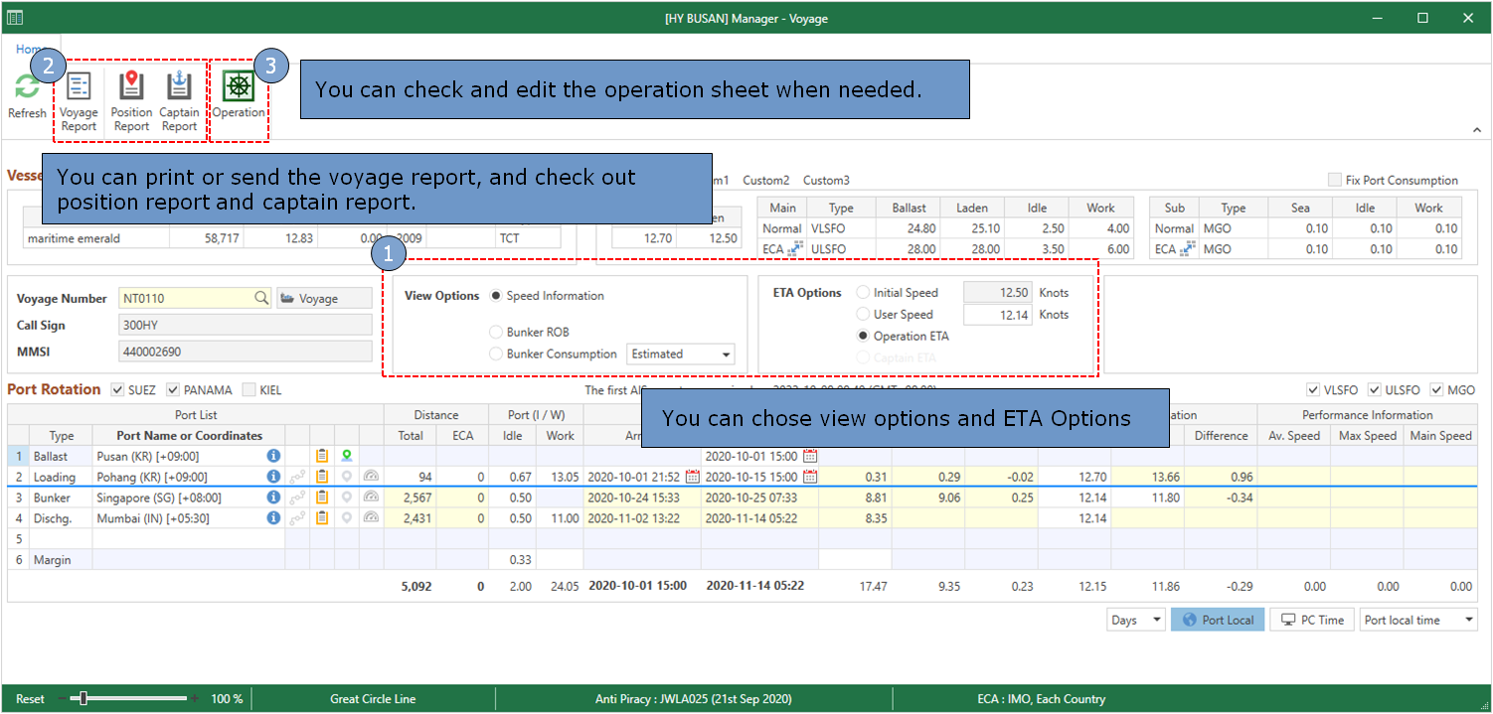The width and height of the screenshot is (1493, 714).
Task: Enable the KIEL checkbox
Action: coord(249,390)
